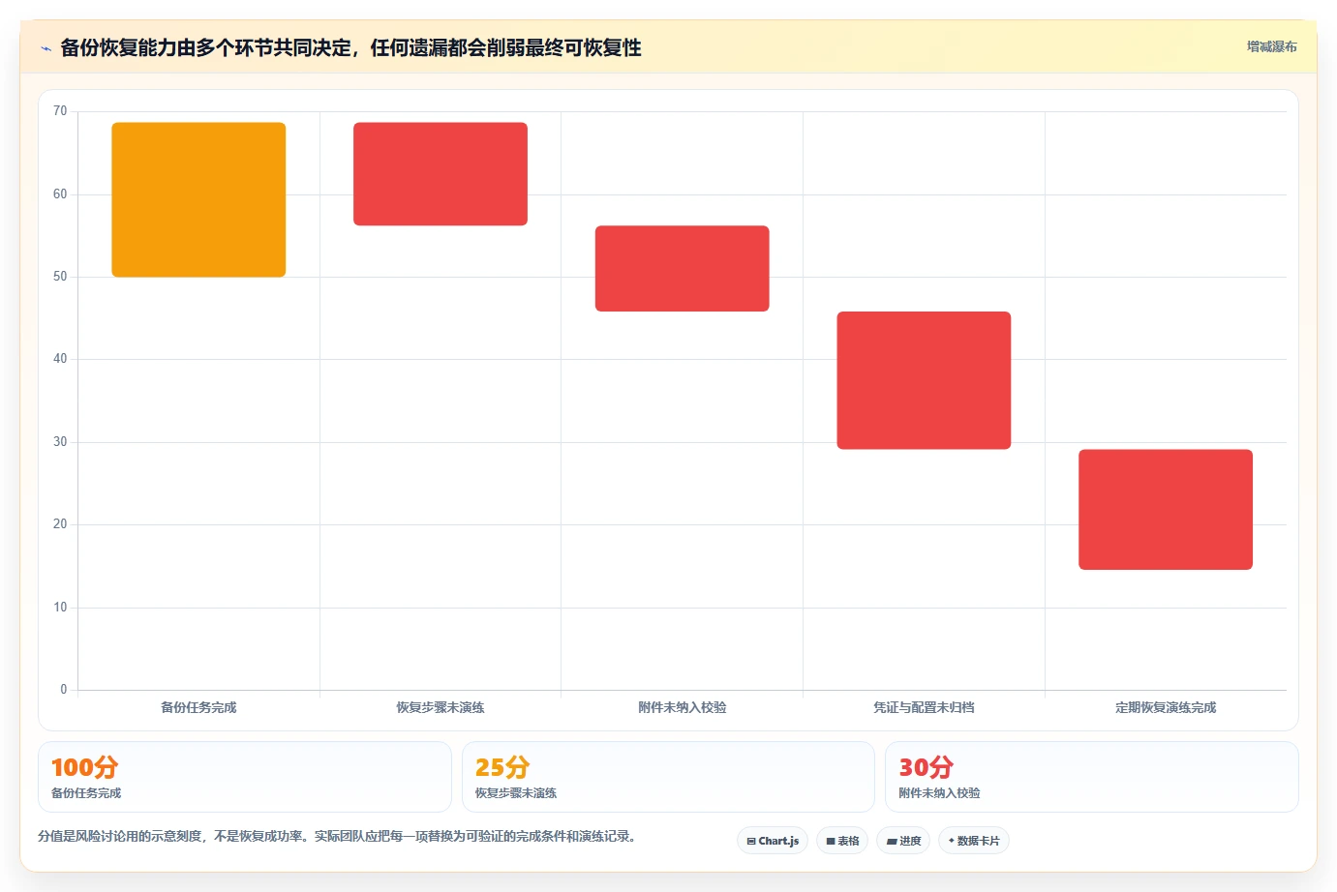Viewport: 1337px width, 892px height.
Task: Click the x-axis label 定期恢复演练完成
Action: click(1166, 707)
